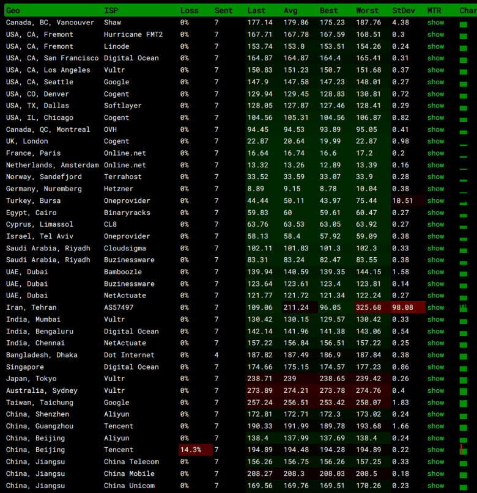The height and width of the screenshot is (493, 477).
Task: Click show for Chennai NetActuate row
Action: pos(435,343)
